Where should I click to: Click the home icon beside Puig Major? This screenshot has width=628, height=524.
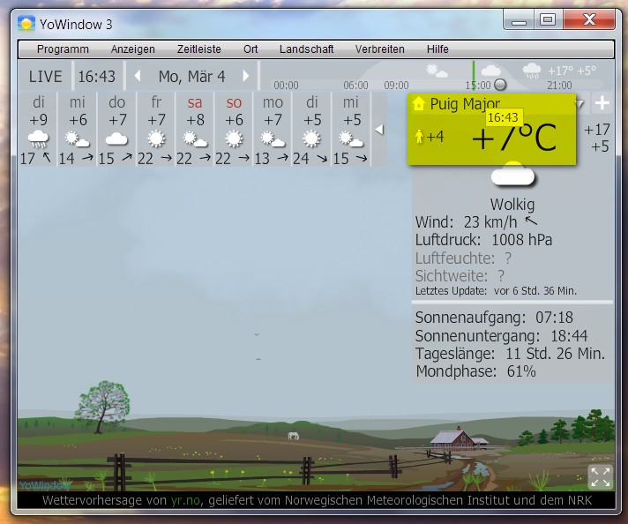(419, 104)
